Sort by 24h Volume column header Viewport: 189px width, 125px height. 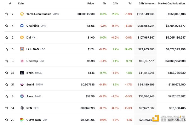pyautogui.click(x=147, y=3)
